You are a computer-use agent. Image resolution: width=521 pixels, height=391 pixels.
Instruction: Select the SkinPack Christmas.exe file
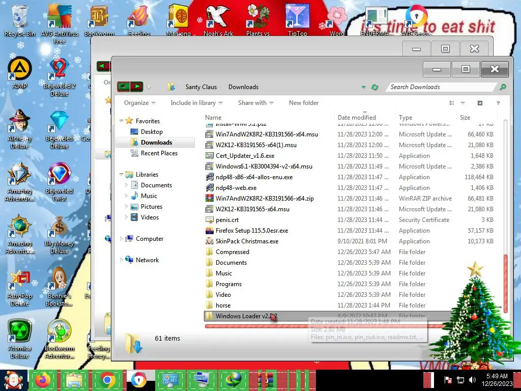tap(247, 241)
